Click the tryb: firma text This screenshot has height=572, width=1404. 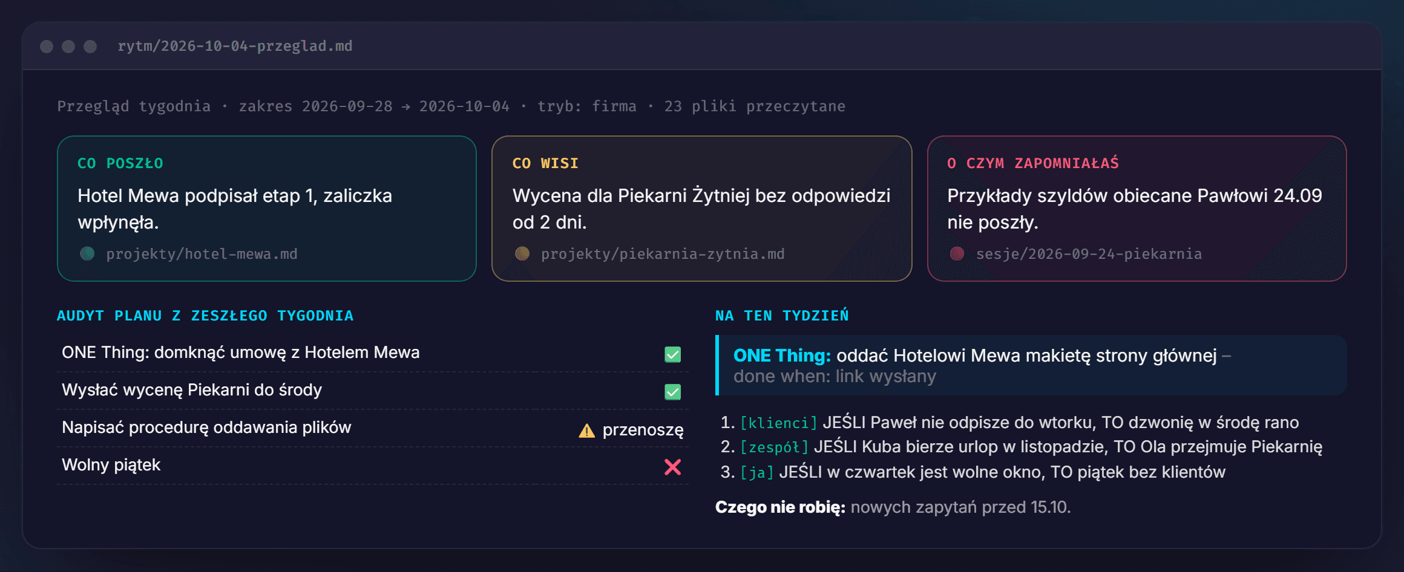[587, 106]
